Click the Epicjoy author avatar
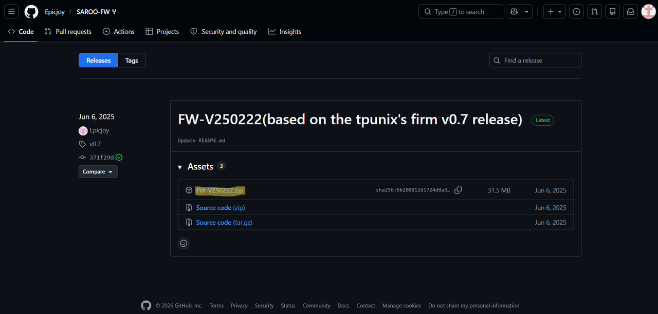 83,130
